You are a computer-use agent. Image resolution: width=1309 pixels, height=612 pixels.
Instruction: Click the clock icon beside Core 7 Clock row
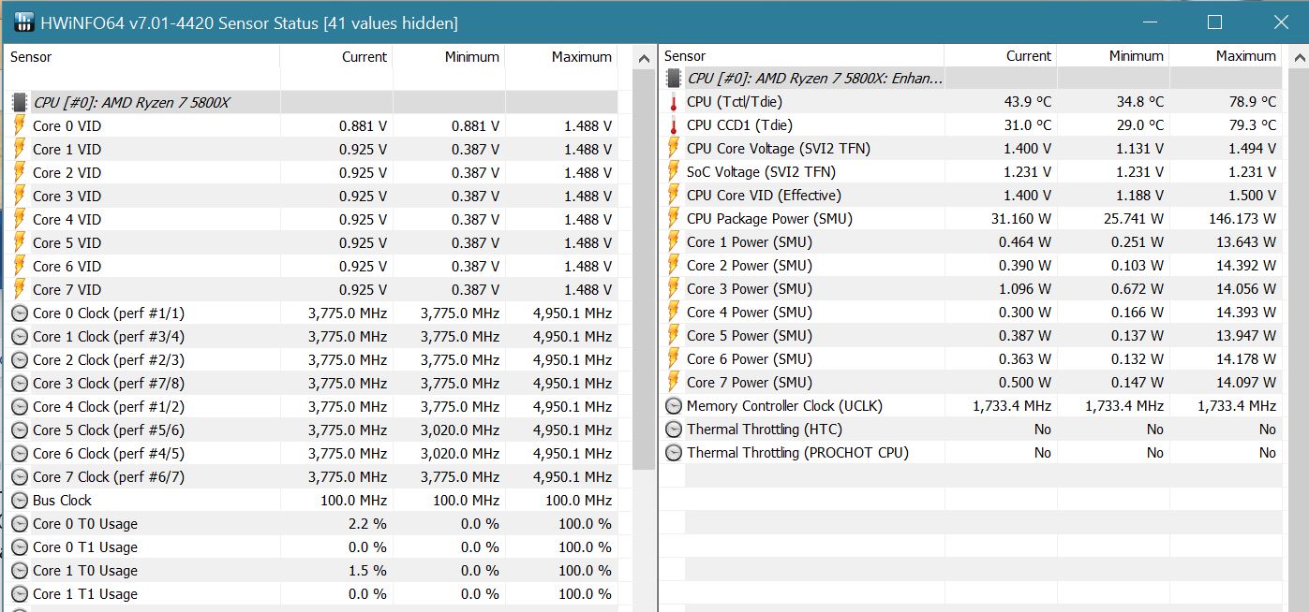19,476
